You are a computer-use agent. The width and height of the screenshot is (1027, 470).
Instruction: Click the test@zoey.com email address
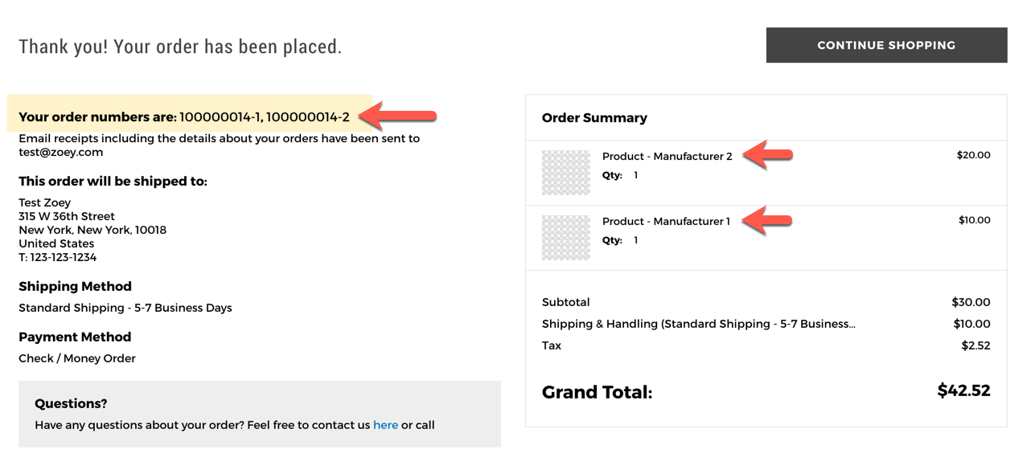click(61, 152)
